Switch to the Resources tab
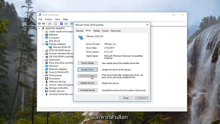 pos(115,31)
